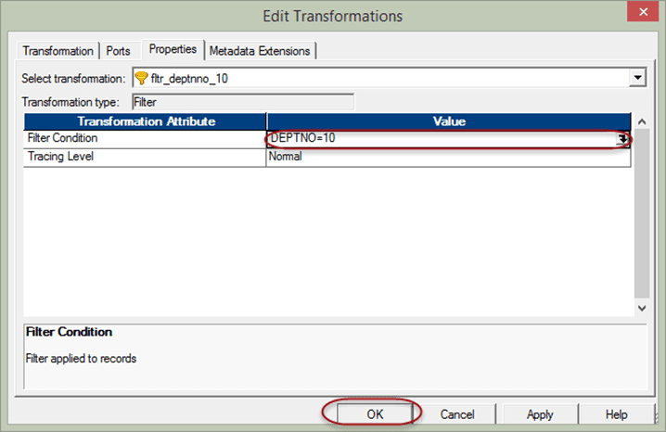This screenshot has height=432, width=666.
Task: Click the DEPTNO=10 filter condition field
Action: click(436, 139)
